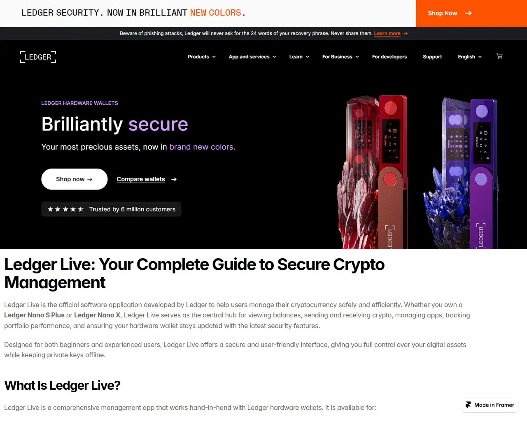Open the For developers menu item
The width and height of the screenshot is (527, 421).
(389, 57)
